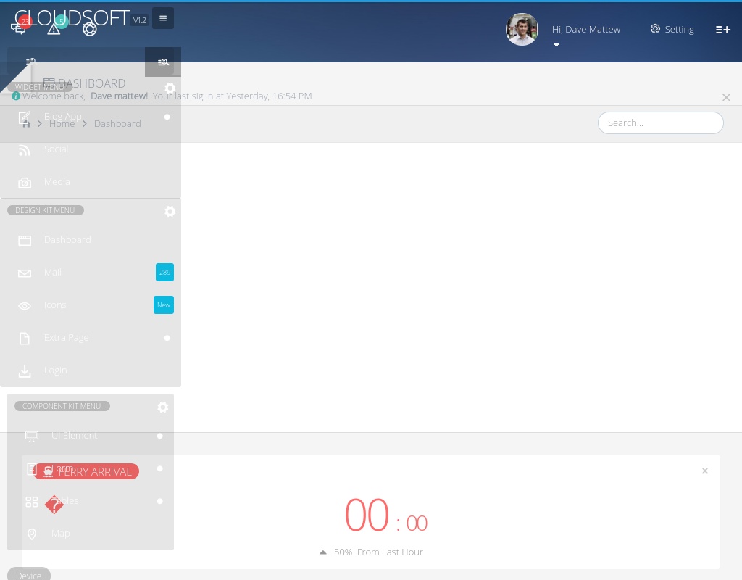Image resolution: width=742 pixels, height=580 pixels.
Task: Click the warning triangle alerts icon
Action: point(54,29)
